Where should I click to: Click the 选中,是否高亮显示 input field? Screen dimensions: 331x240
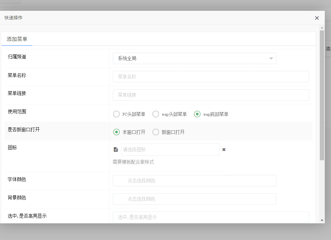coord(211,217)
